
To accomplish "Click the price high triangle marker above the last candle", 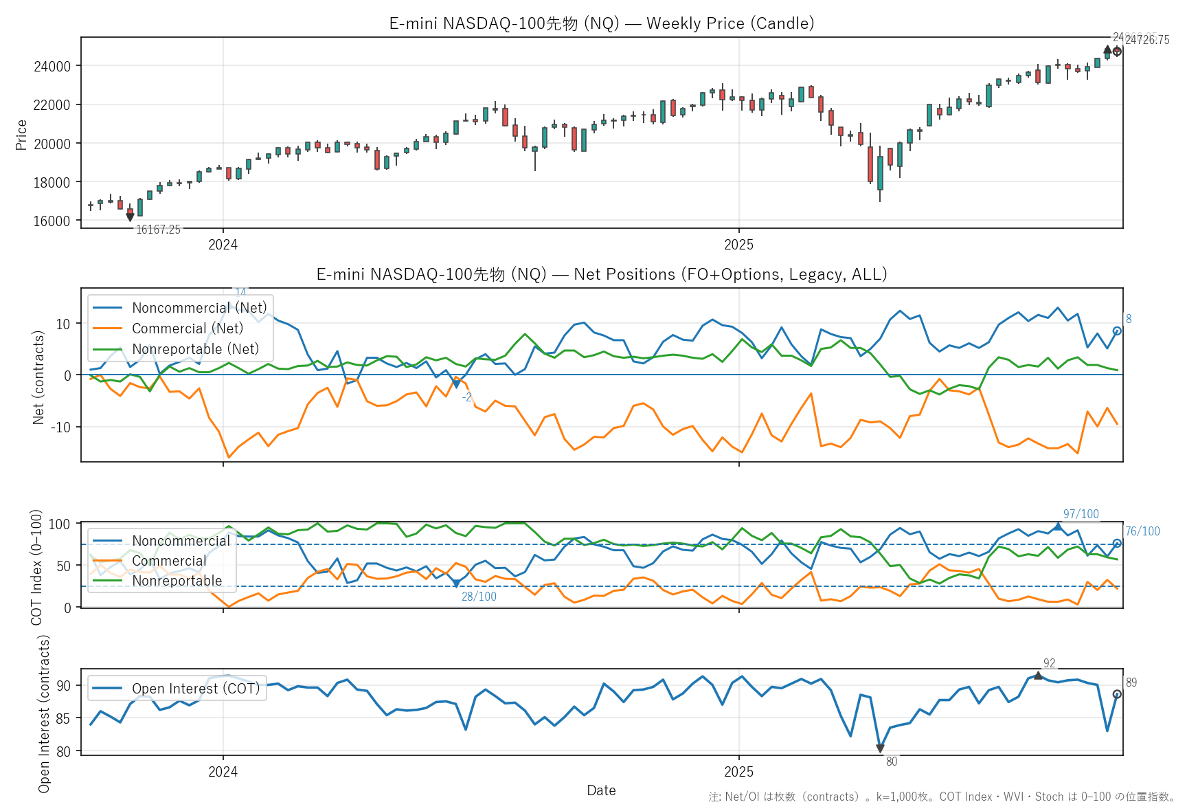I will coord(1107,49).
